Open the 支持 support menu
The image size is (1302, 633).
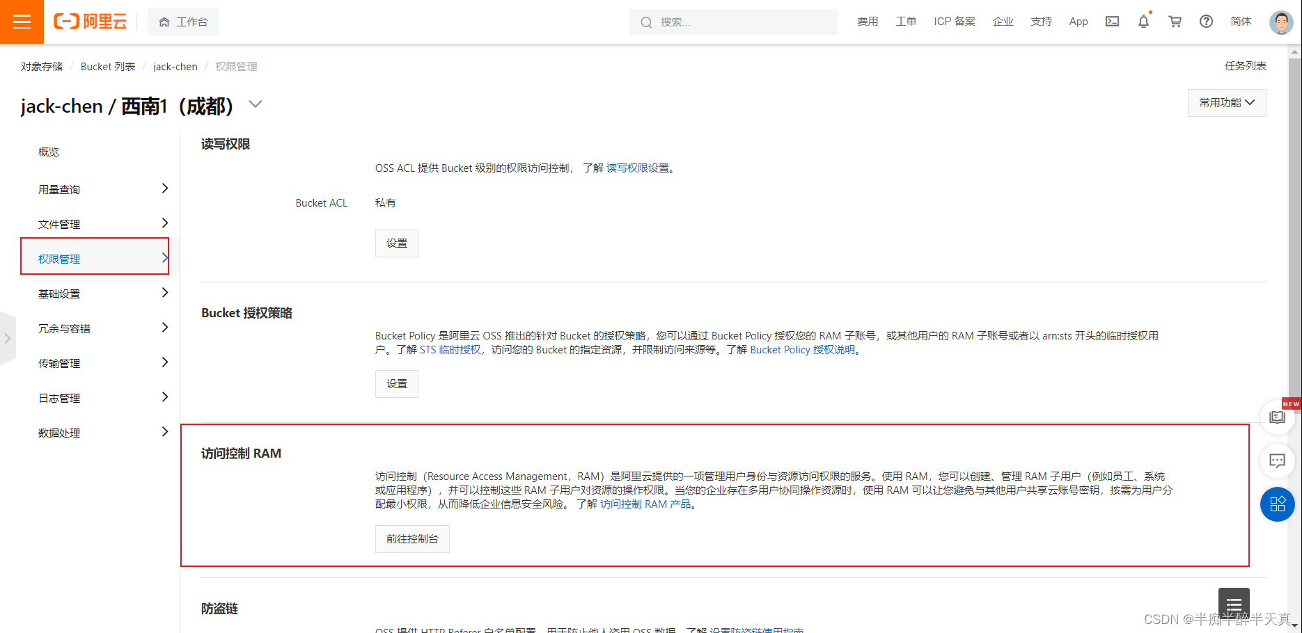pos(1042,22)
